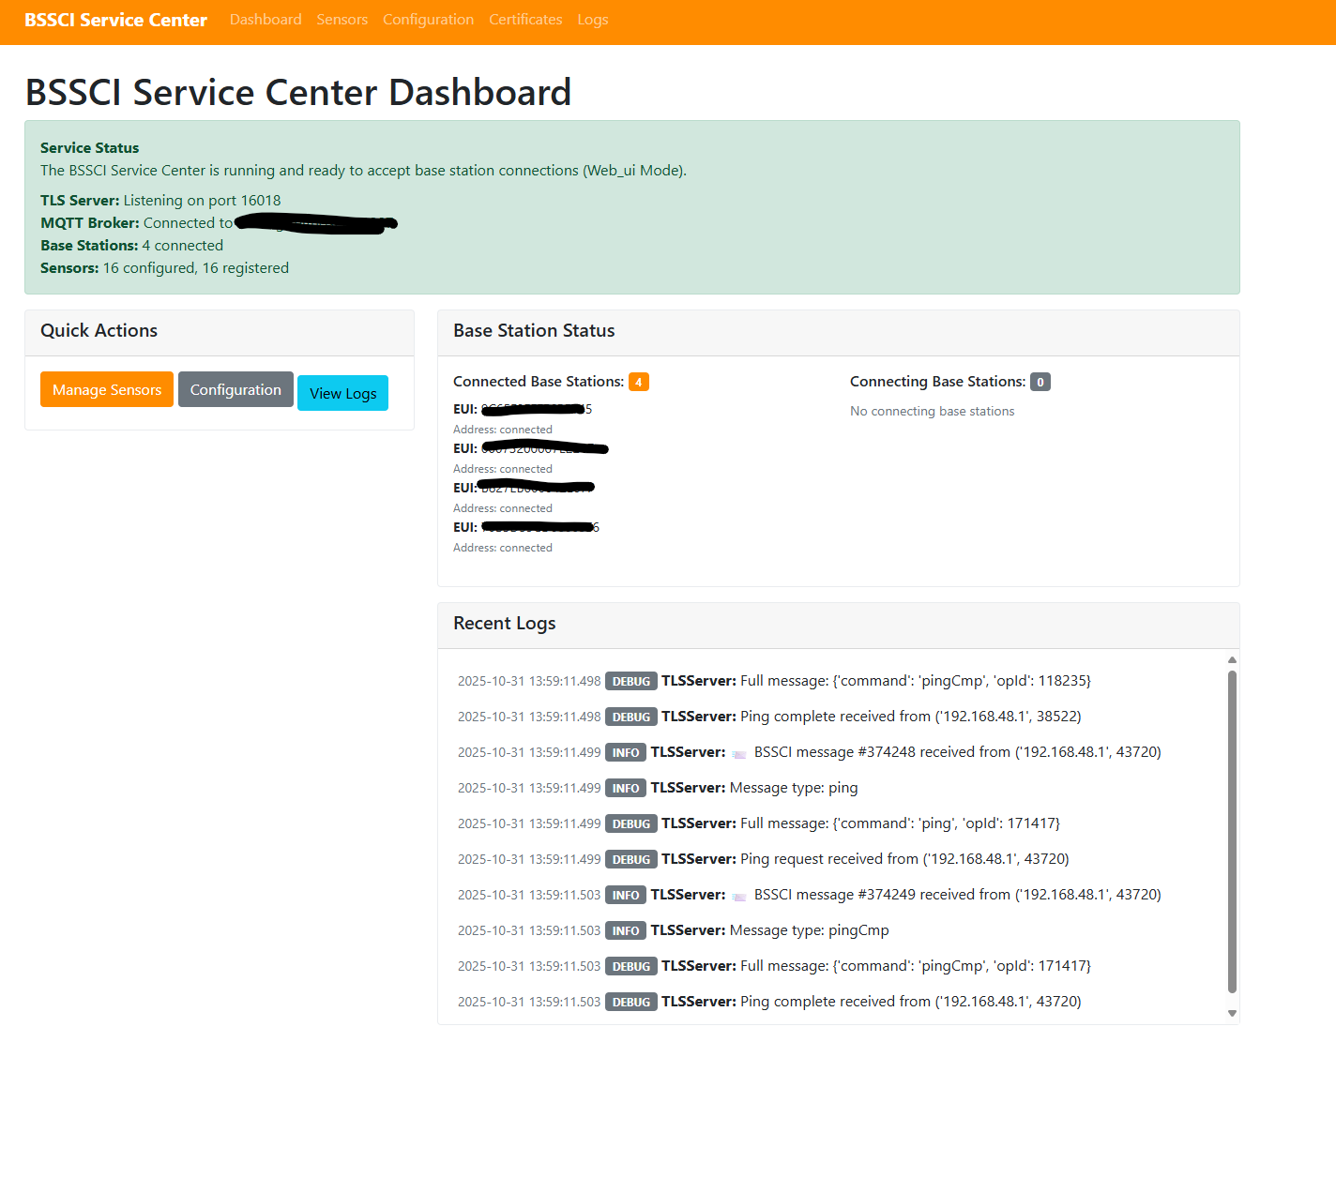Click DEBUG badge of 'ping' opId 171417 log

[631, 823]
